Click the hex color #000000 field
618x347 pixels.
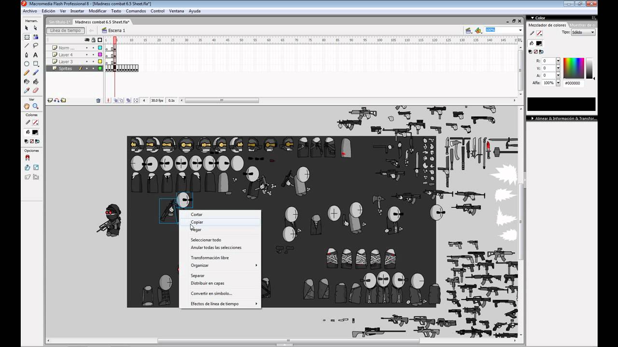(574, 83)
